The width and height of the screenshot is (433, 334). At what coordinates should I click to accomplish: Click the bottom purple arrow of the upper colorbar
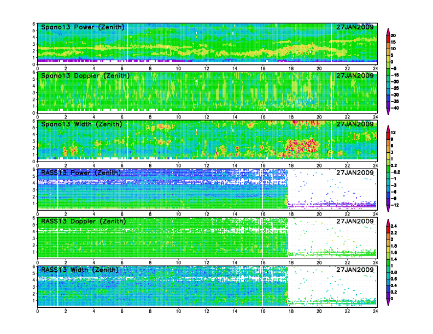coord(389,111)
